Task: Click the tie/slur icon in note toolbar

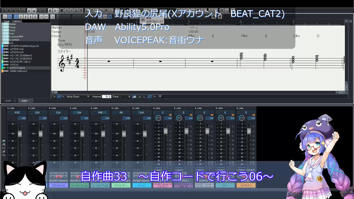Action: pos(41,17)
